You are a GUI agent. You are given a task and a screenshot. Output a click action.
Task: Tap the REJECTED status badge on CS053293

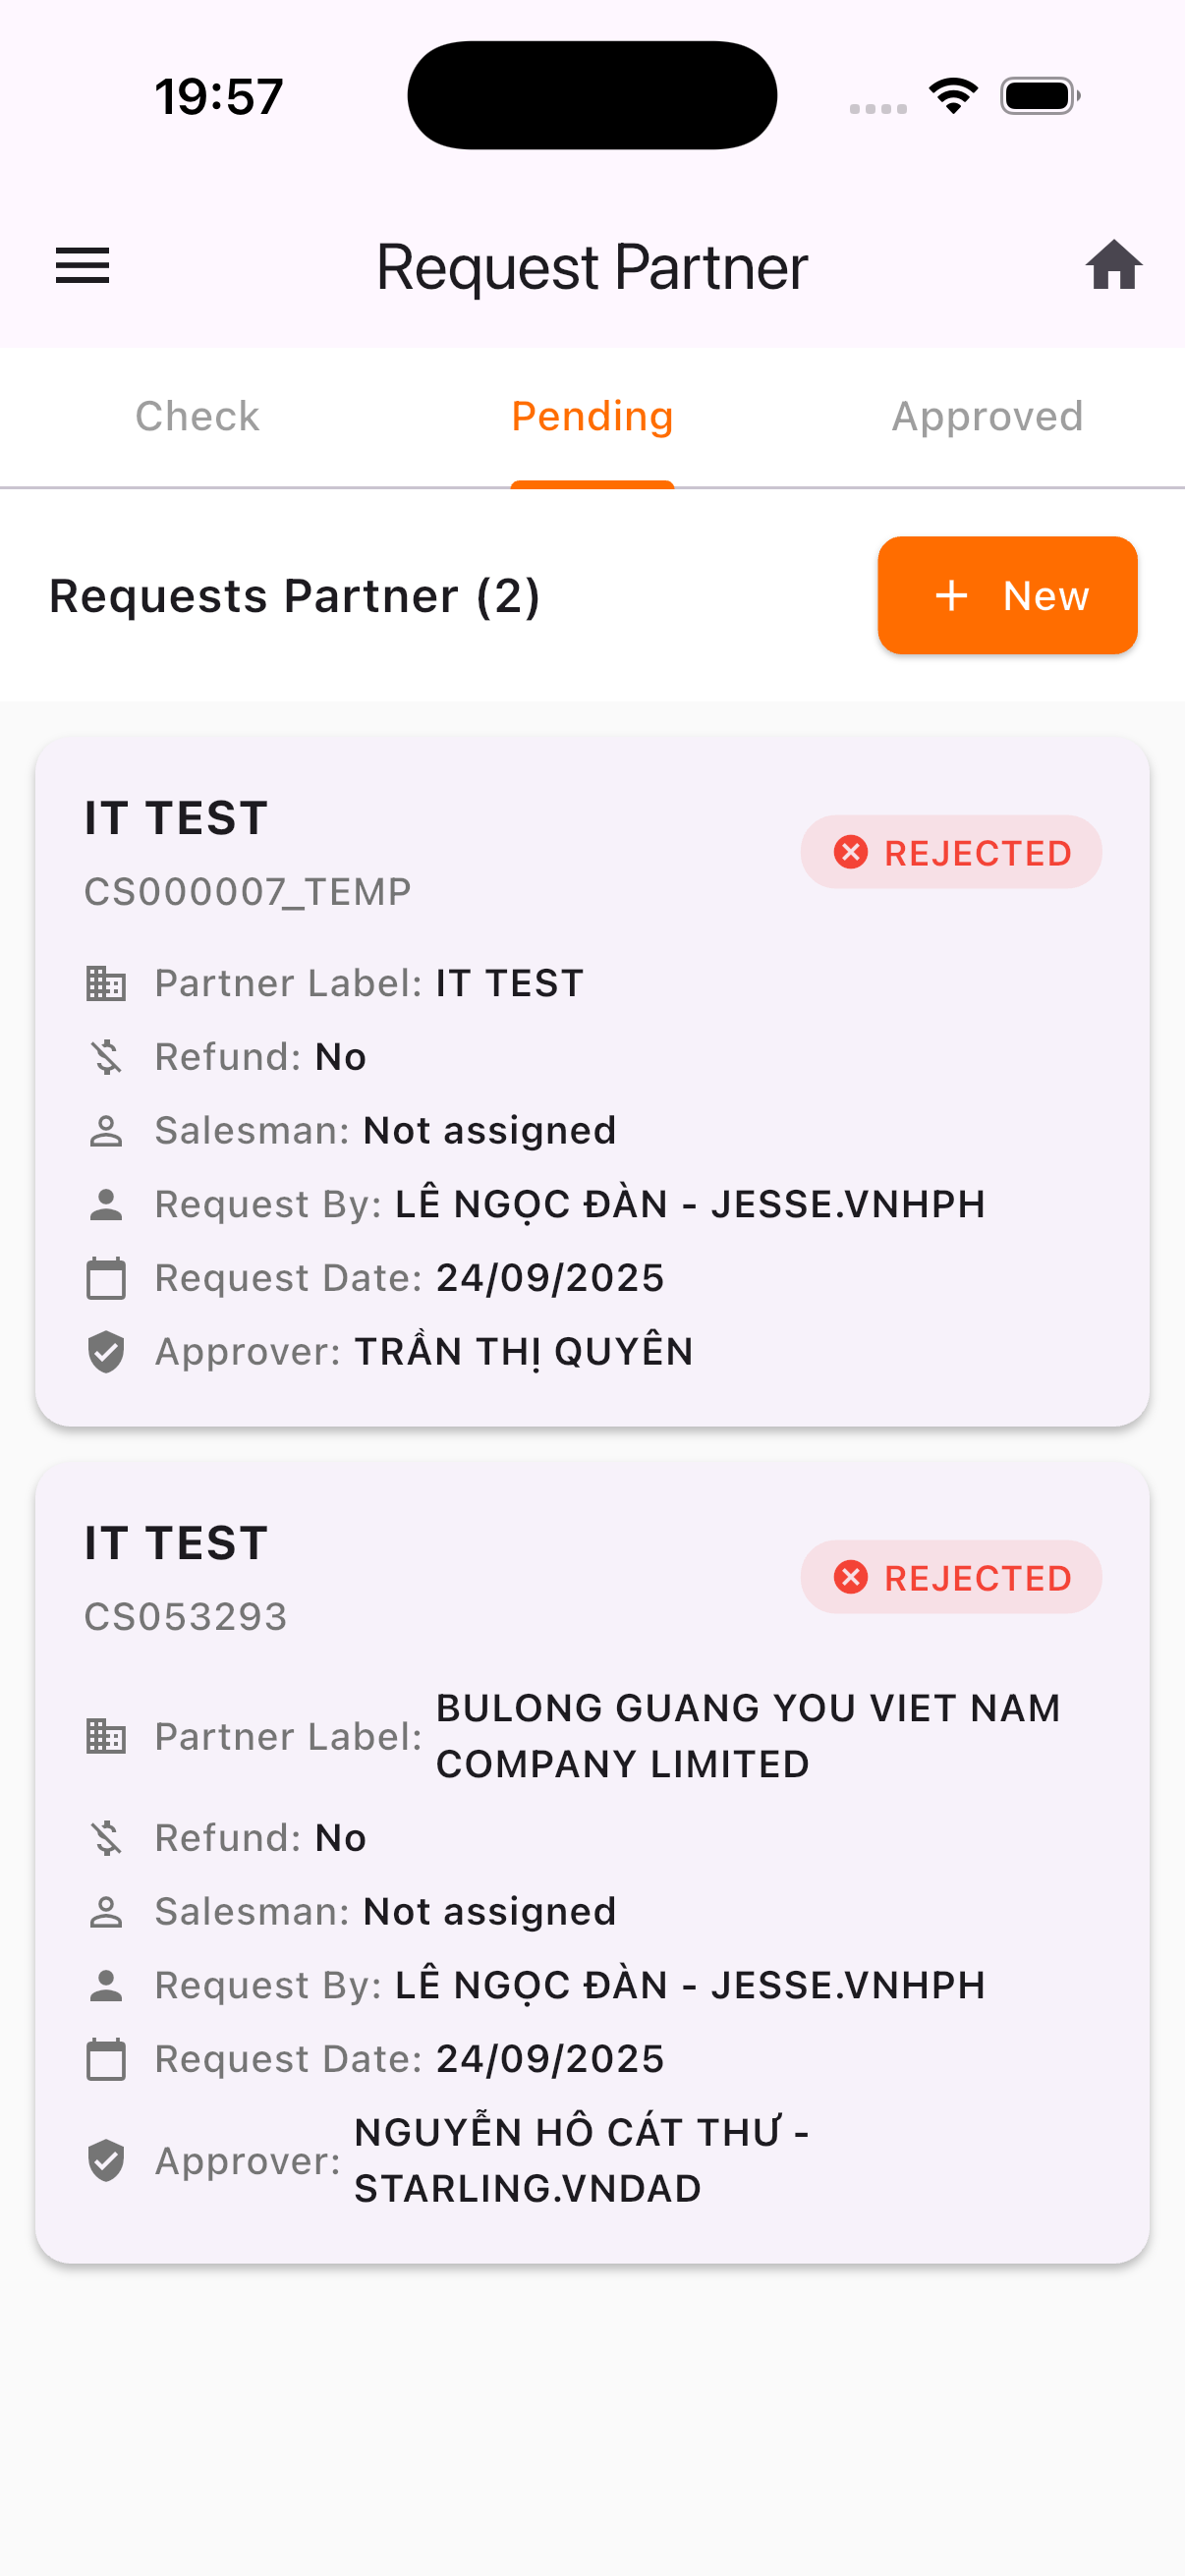(x=950, y=1577)
